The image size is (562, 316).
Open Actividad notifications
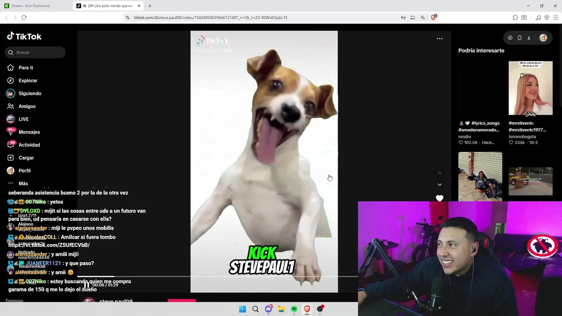tap(29, 145)
